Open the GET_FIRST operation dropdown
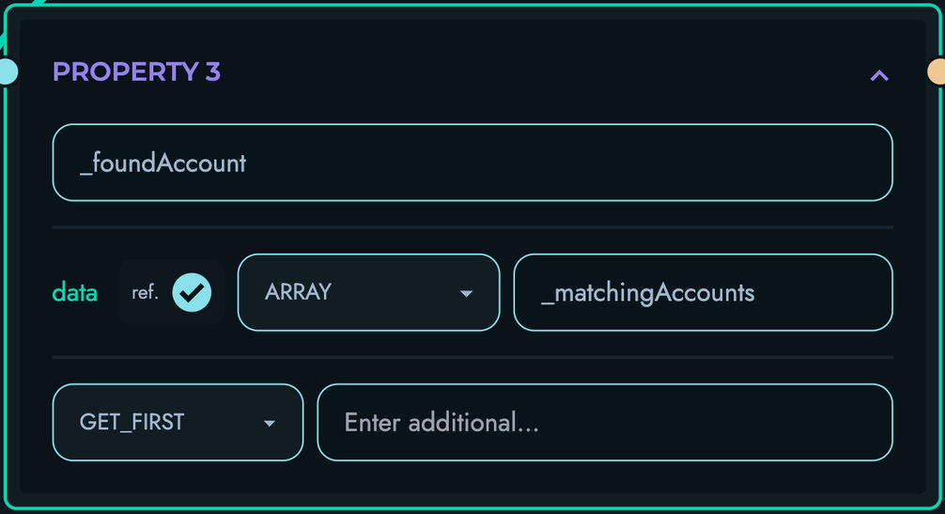The width and height of the screenshot is (945, 514). pos(178,423)
